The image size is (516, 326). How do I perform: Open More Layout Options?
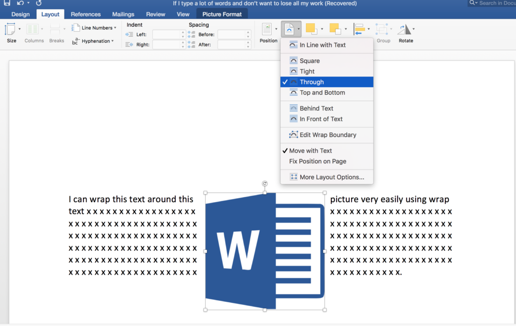pos(327,177)
